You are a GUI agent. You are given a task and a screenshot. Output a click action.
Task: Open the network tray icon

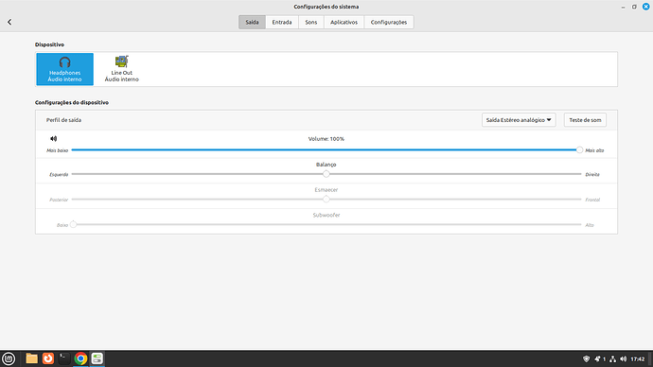[612, 358]
